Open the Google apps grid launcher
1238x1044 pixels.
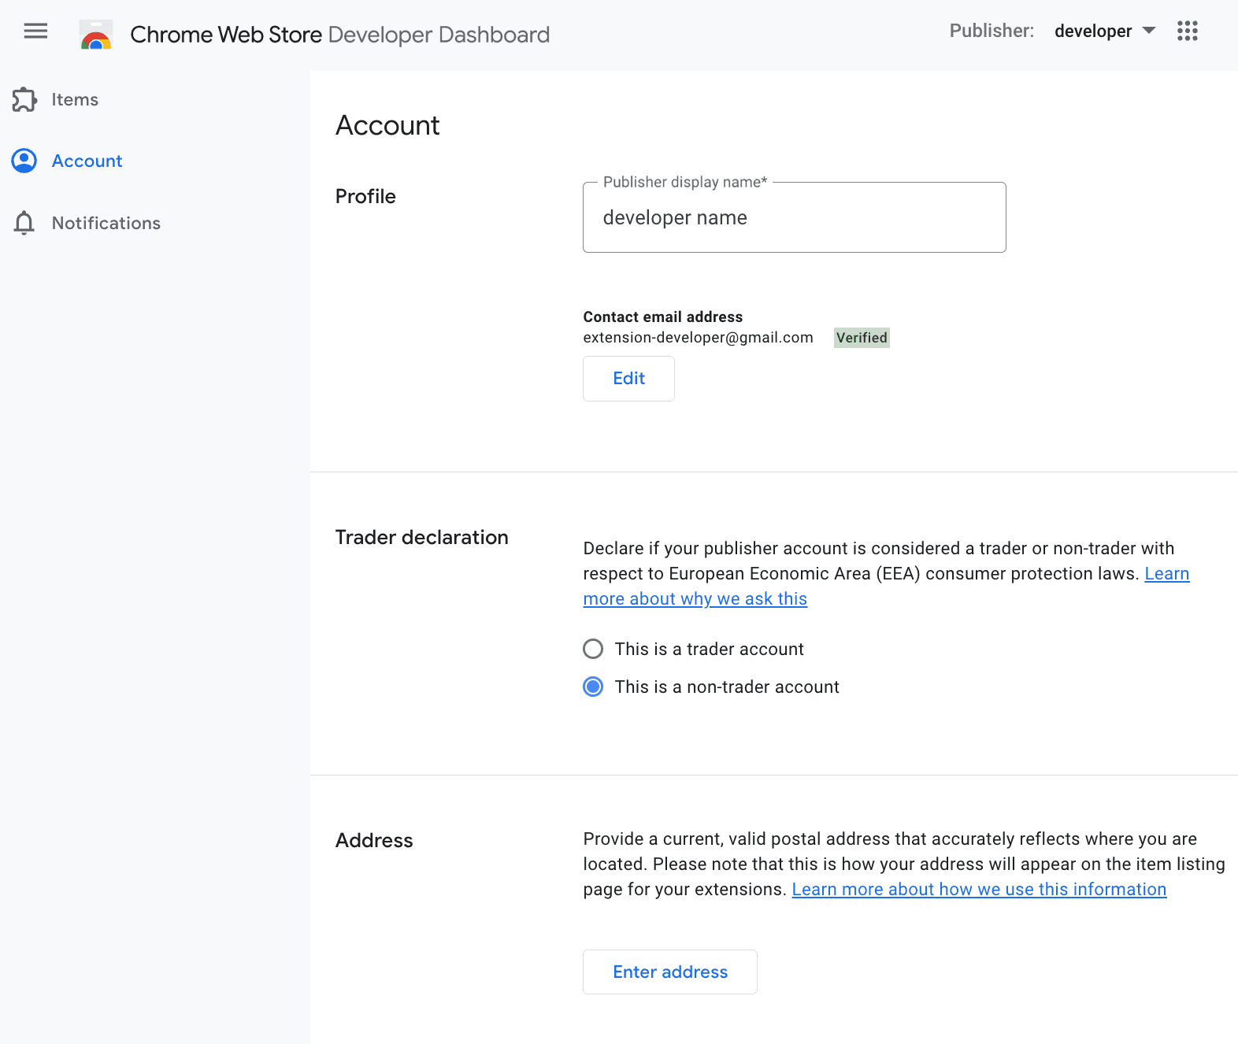[1187, 31]
